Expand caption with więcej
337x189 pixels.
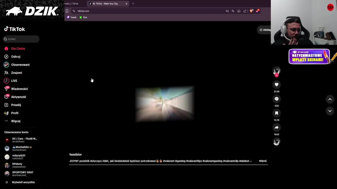tap(263, 161)
